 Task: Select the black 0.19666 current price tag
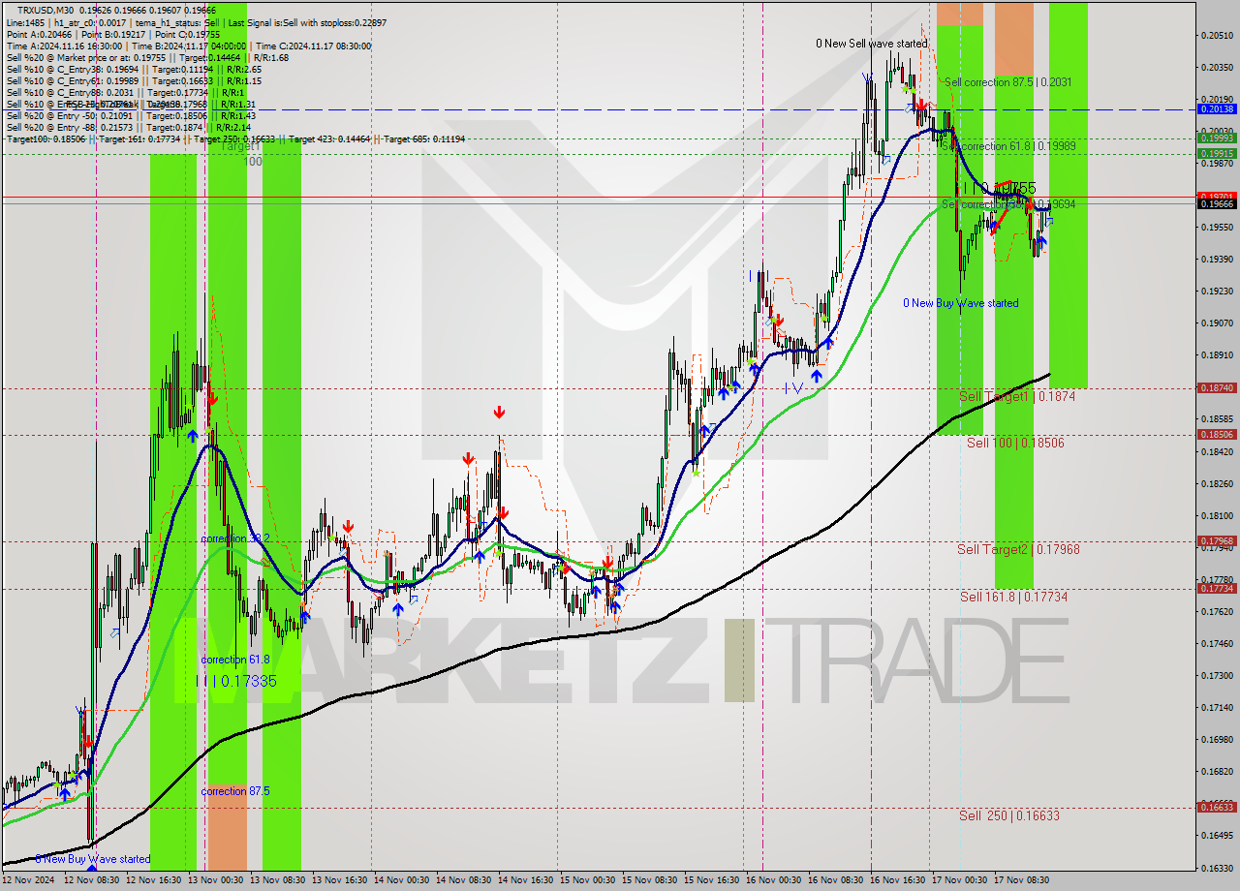pos(1217,203)
